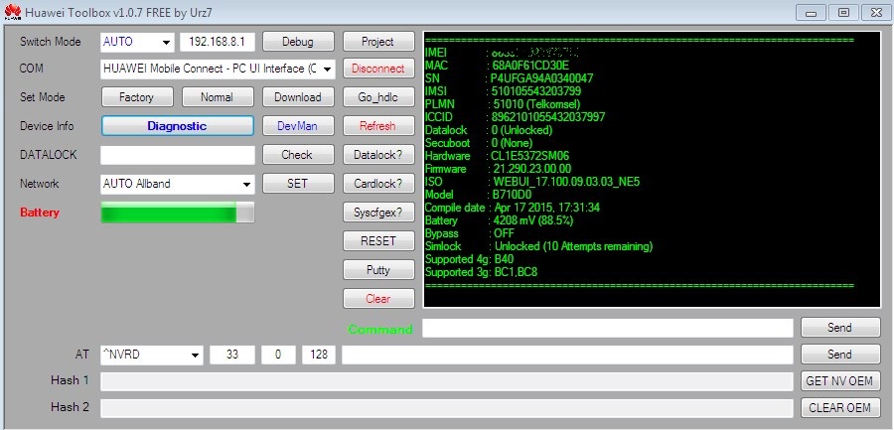
Task: Click the AT parameter field showing 128
Action: (x=319, y=355)
